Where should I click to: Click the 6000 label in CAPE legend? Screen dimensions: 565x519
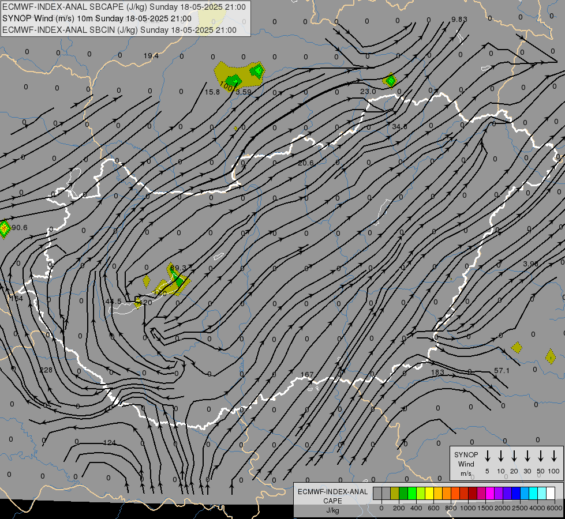(554, 508)
